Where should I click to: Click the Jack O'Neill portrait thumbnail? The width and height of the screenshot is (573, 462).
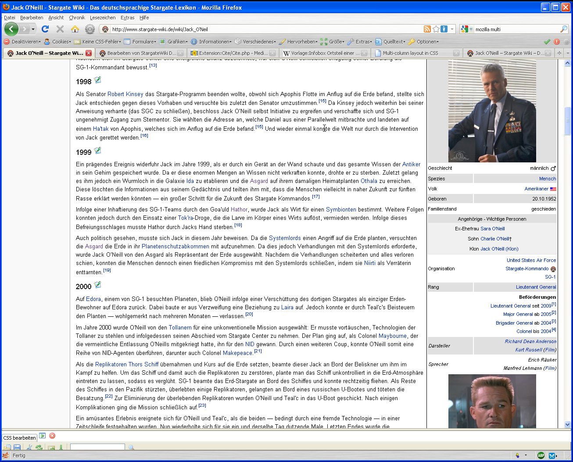click(x=492, y=111)
